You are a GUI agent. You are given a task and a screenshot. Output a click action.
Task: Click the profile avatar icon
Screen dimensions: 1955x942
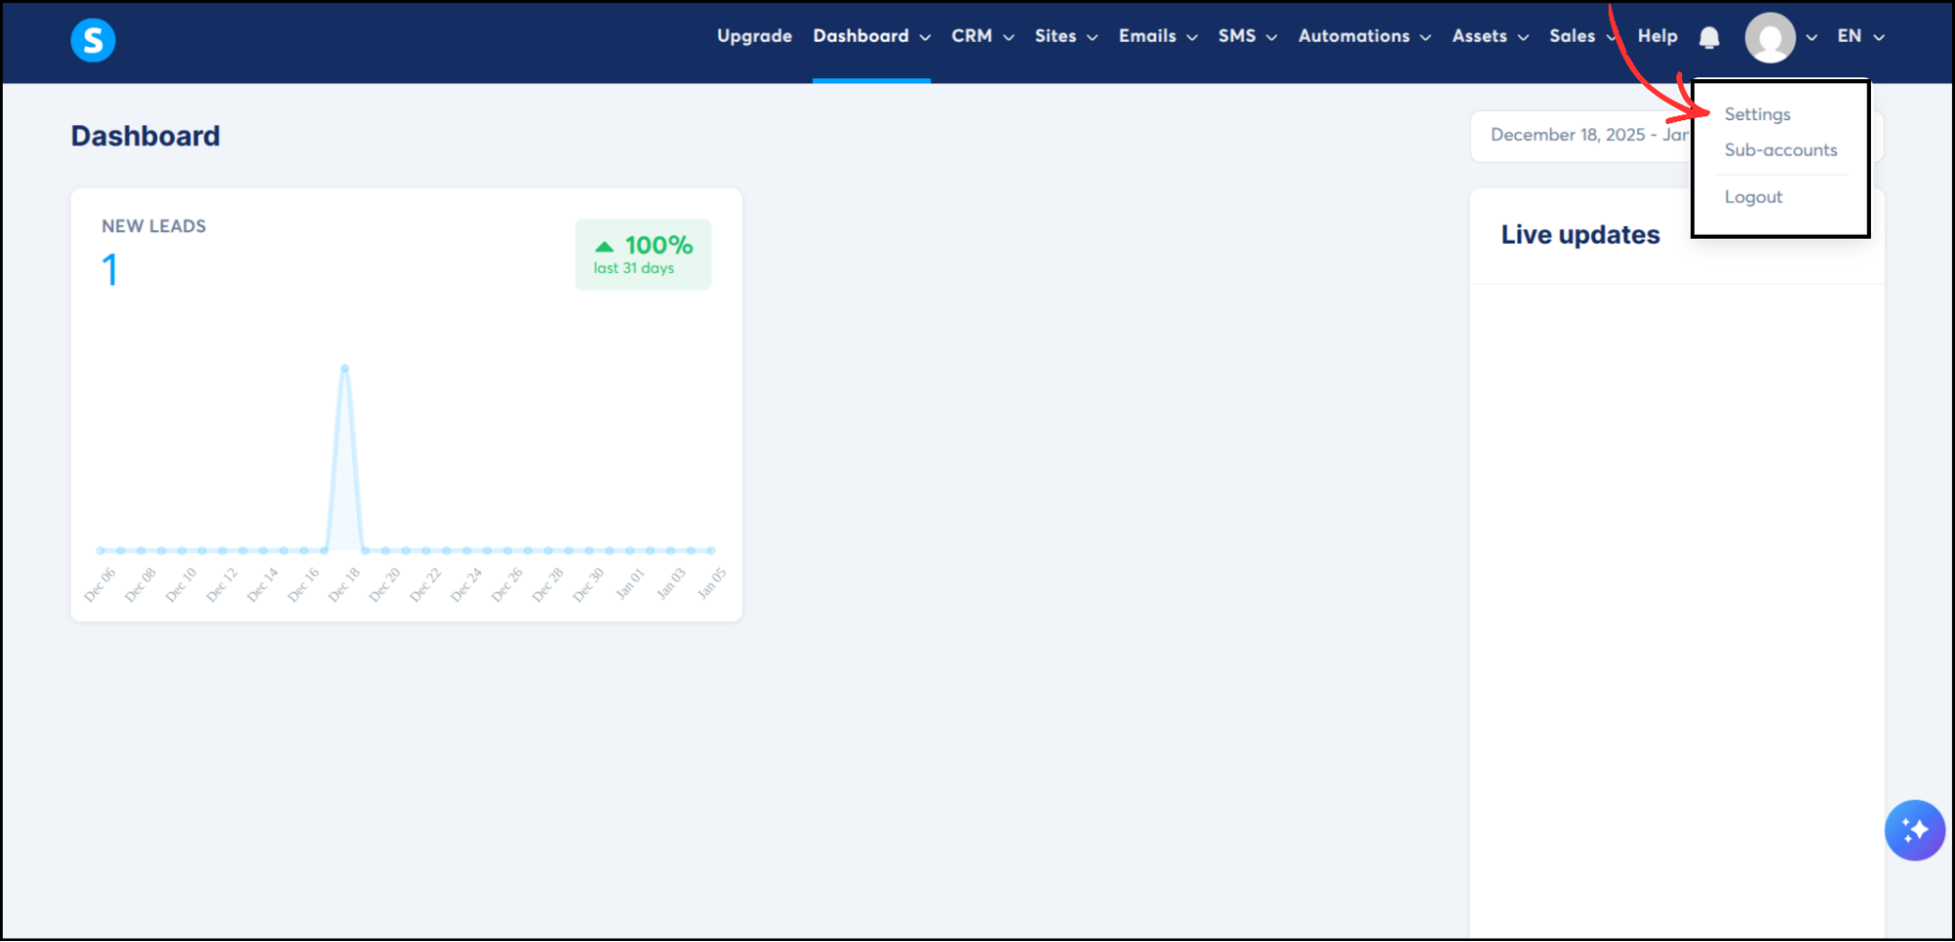point(1770,38)
